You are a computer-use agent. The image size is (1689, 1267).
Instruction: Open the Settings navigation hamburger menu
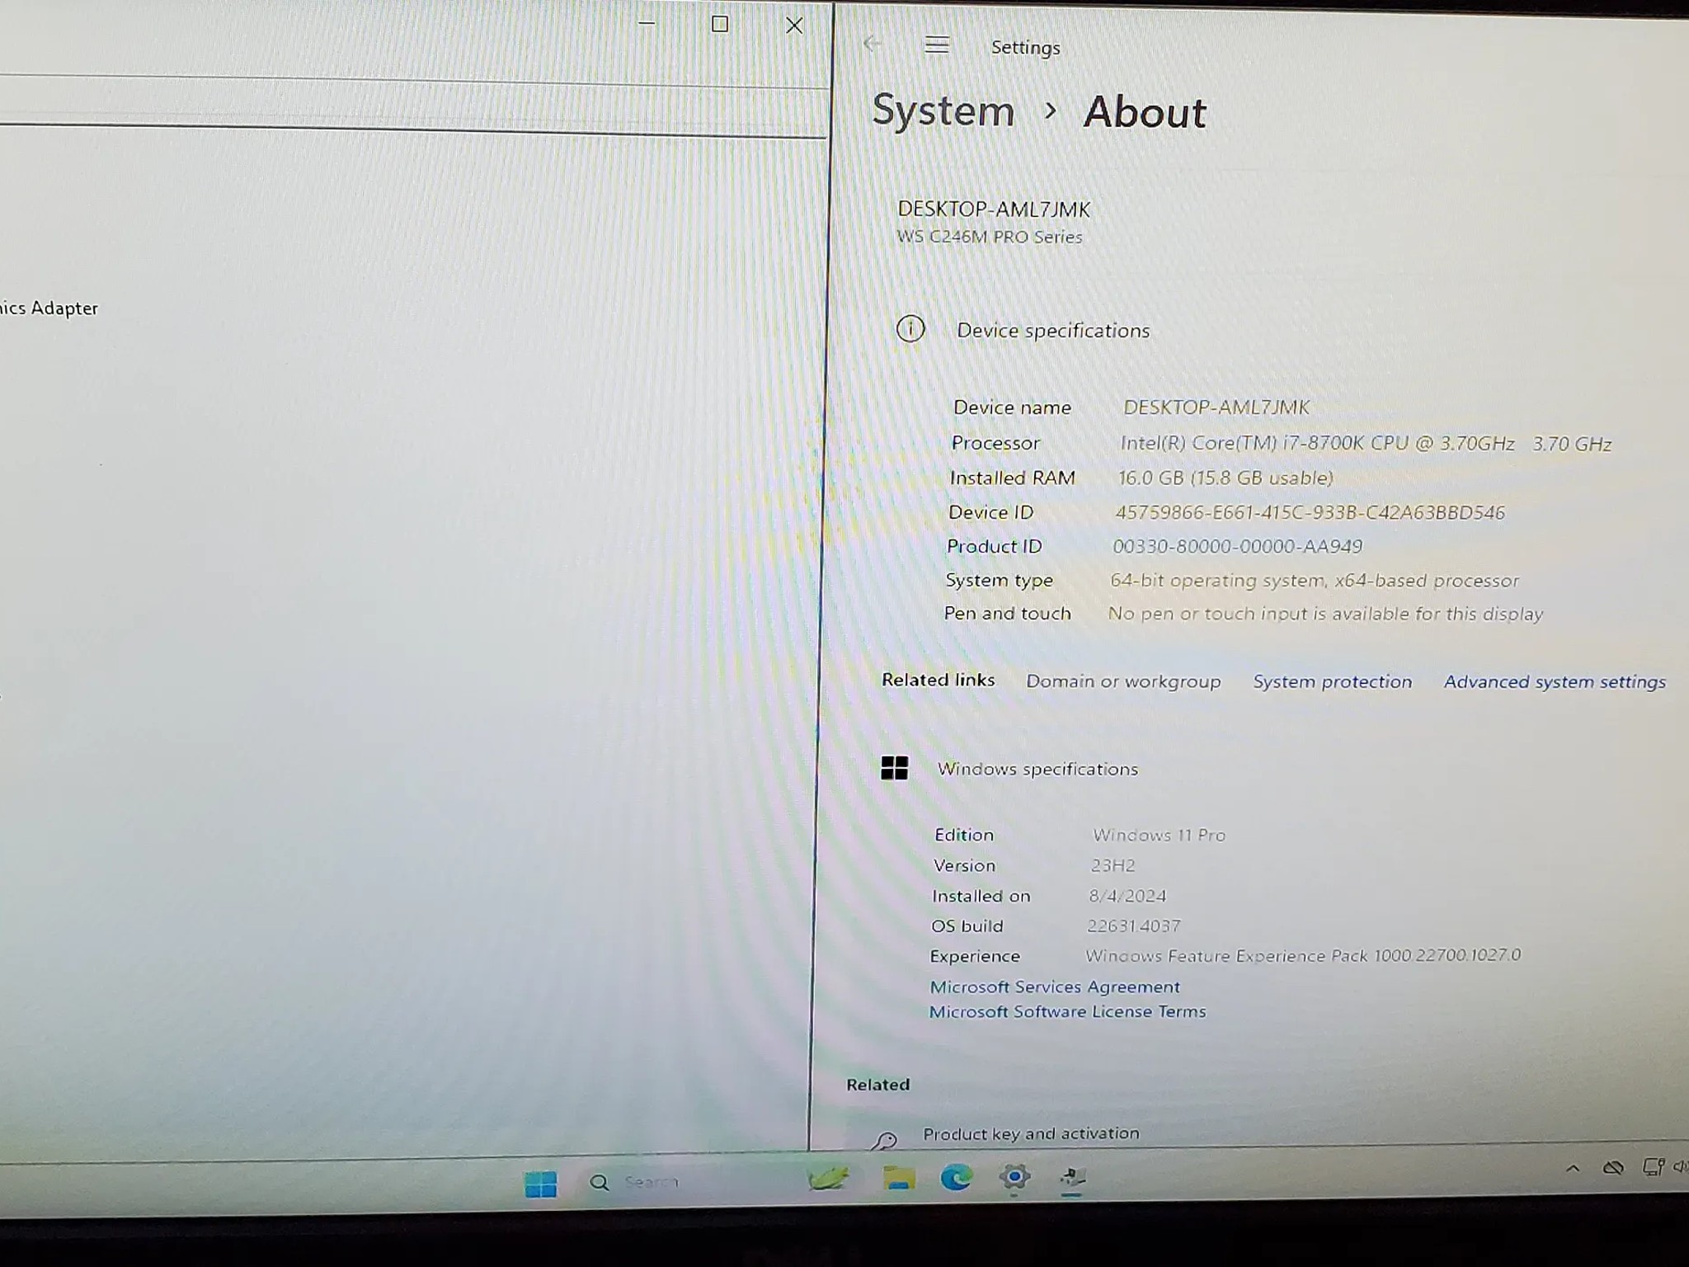(x=936, y=46)
